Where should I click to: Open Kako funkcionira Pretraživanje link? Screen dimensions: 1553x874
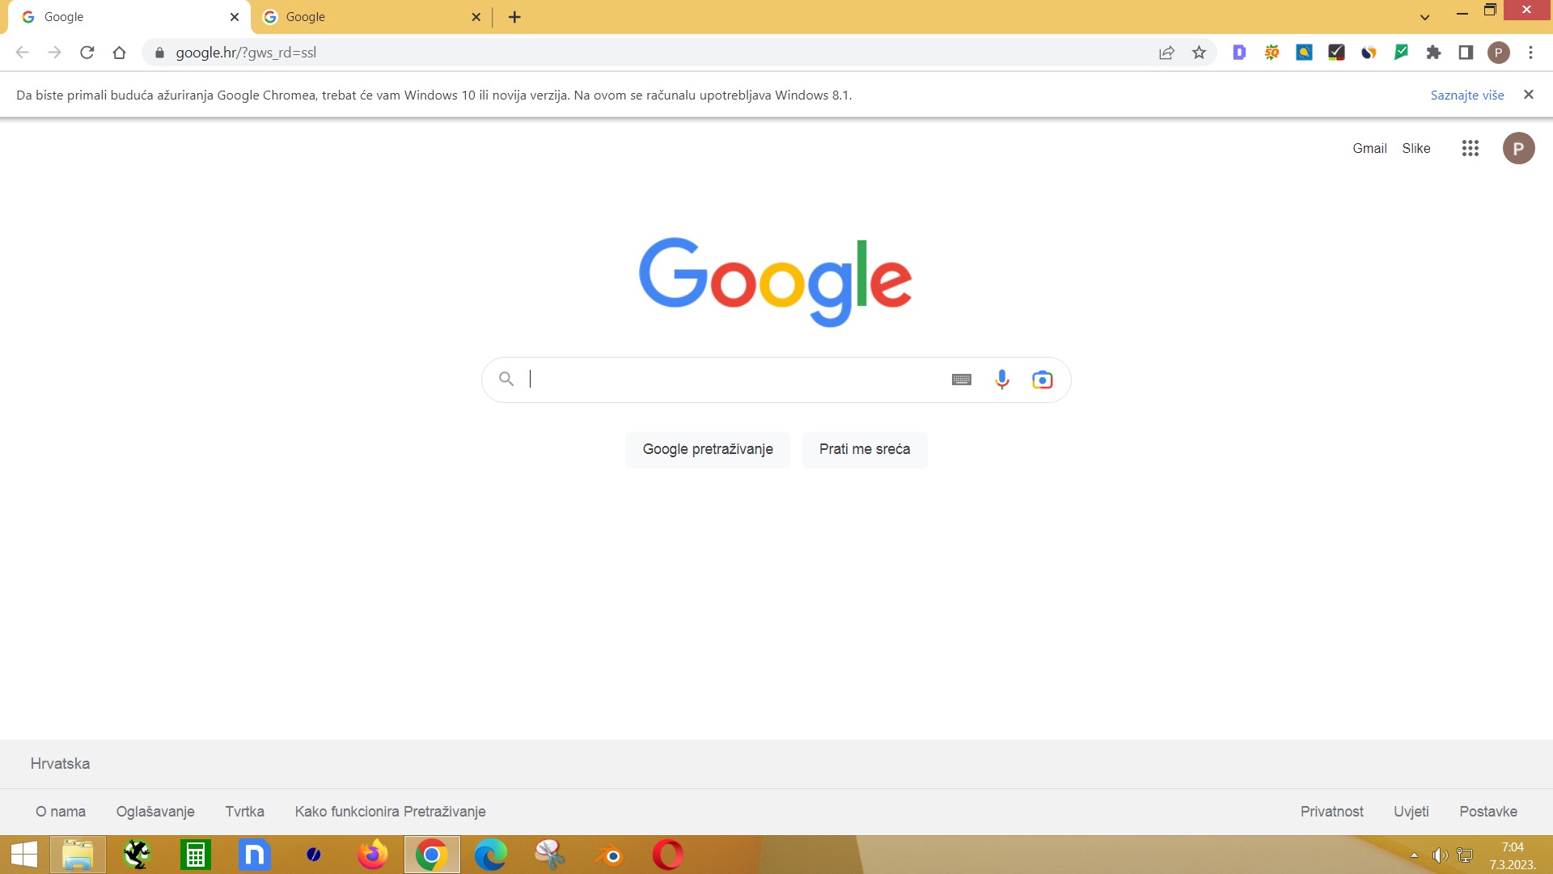[x=390, y=812]
